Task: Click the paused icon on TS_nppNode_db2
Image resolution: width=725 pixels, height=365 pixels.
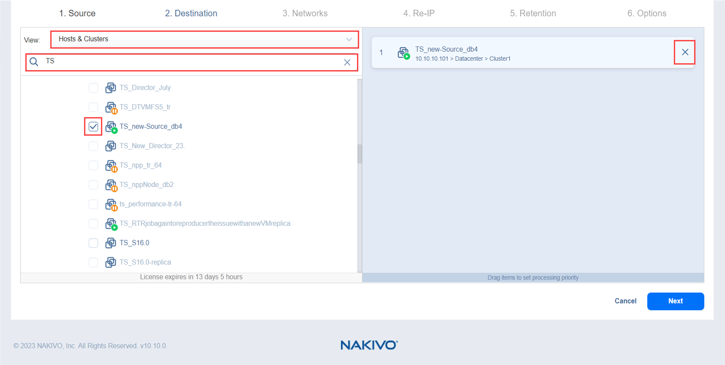Action: (x=115, y=188)
